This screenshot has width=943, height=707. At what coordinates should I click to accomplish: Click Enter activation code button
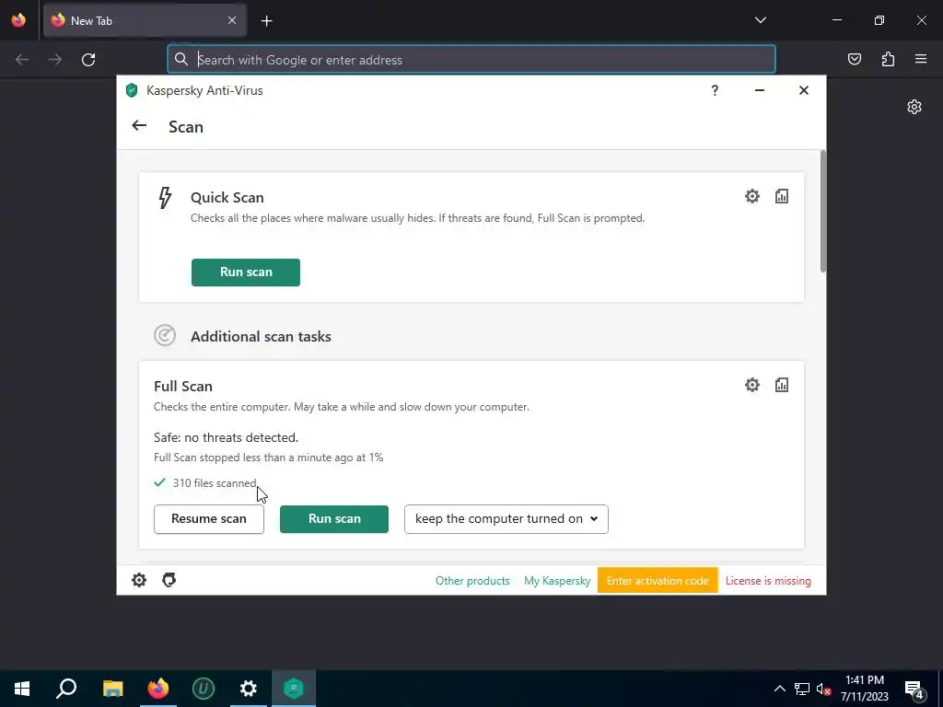pyautogui.click(x=658, y=580)
